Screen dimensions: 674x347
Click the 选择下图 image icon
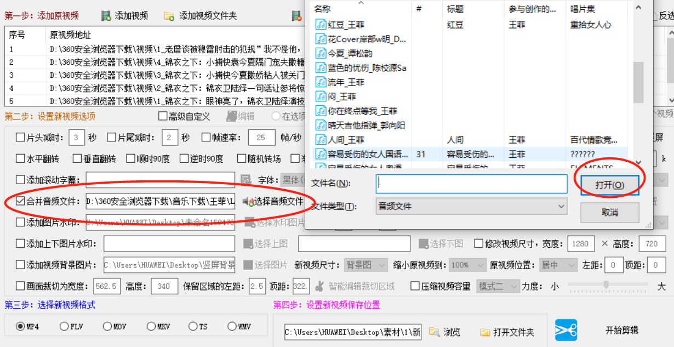click(x=424, y=243)
